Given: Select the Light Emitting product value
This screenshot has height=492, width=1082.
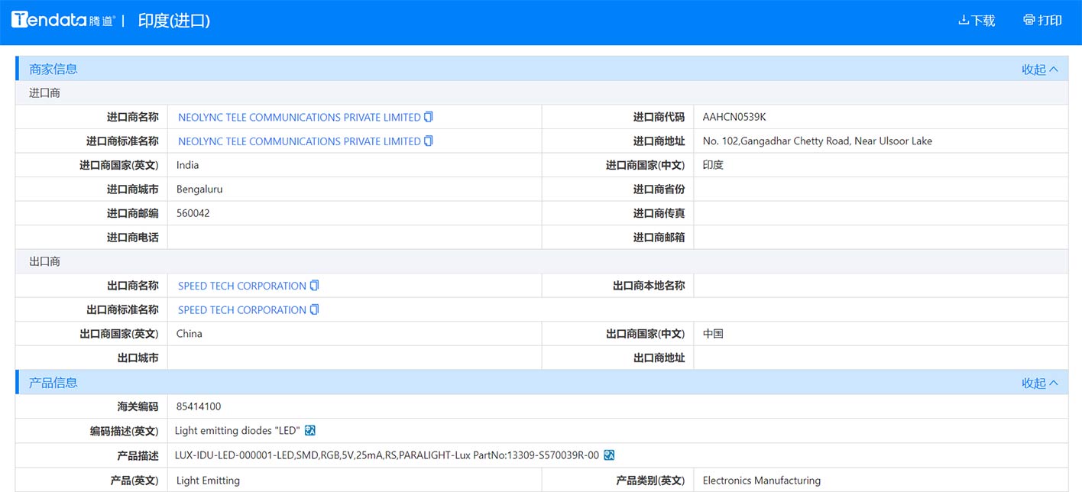Looking at the screenshot, I should click(x=208, y=481).
